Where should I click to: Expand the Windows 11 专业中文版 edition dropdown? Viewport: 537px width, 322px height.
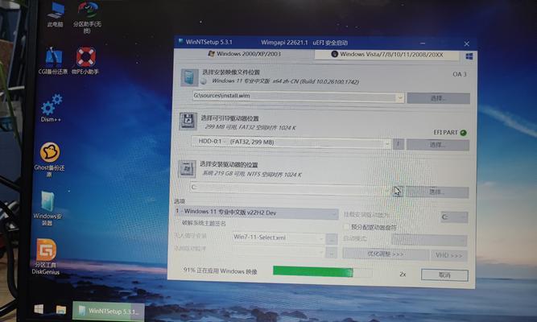pyautogui.click(x=334, y=214)
